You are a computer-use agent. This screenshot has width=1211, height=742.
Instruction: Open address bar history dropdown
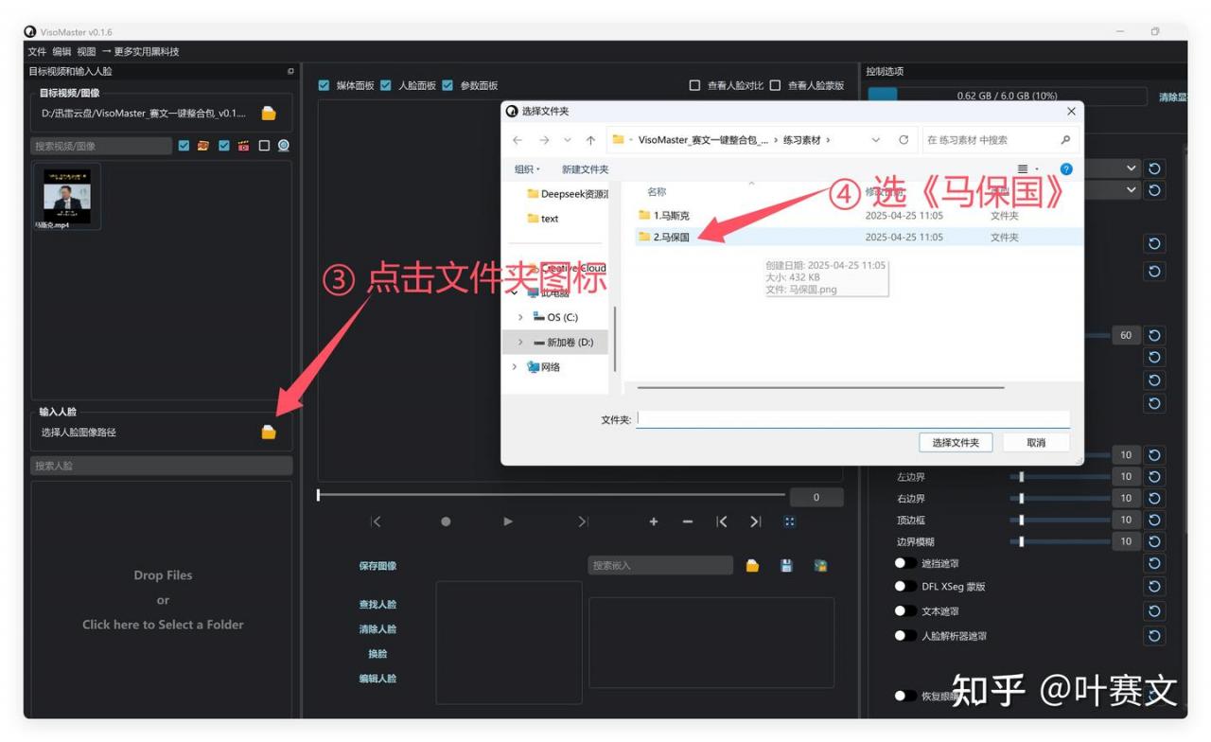[876, 140]
